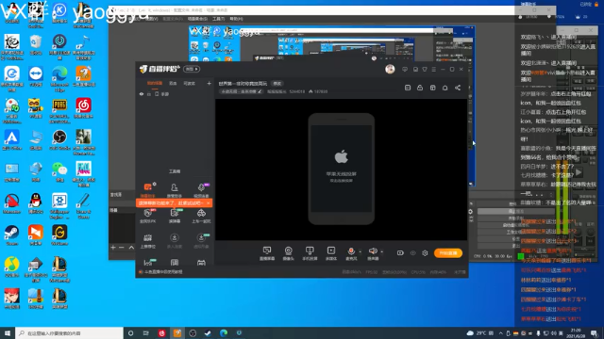Image resolution: width=604 pixels, height=339 pixels.
Task: Add a multimedia source
Action: tap(331, 253)
